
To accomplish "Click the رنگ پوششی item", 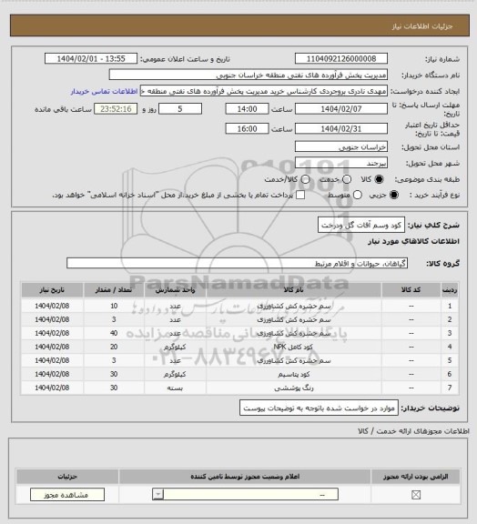I will pos(294,388).
